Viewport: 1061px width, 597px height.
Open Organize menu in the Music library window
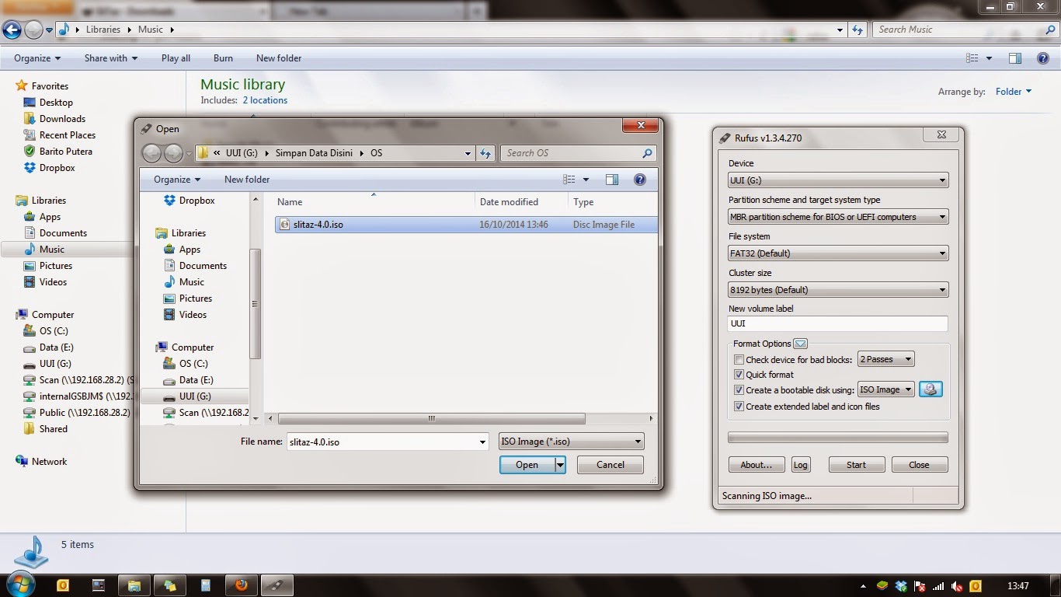[x=37, y=58]
